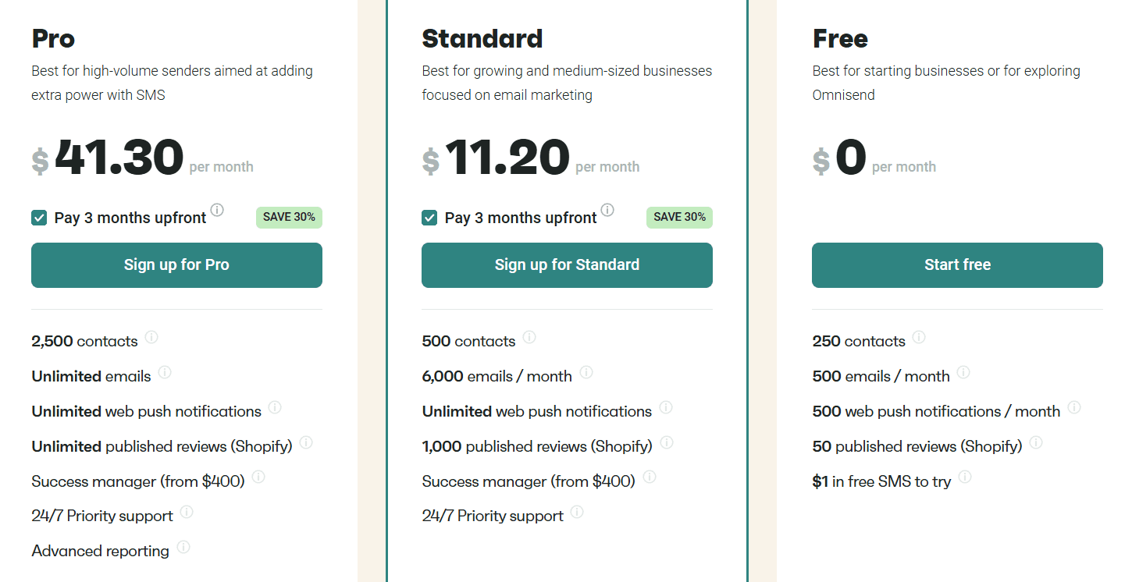Viewport: 1132px width, 582px height.
Task: Show info for 6,000 emails / month
Action: tap(586, 372)
